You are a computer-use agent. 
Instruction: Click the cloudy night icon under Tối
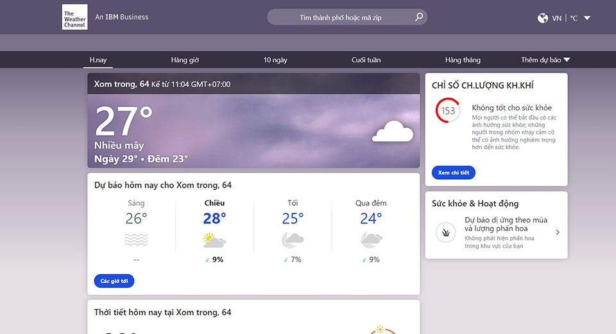click(x=293, y=240)
